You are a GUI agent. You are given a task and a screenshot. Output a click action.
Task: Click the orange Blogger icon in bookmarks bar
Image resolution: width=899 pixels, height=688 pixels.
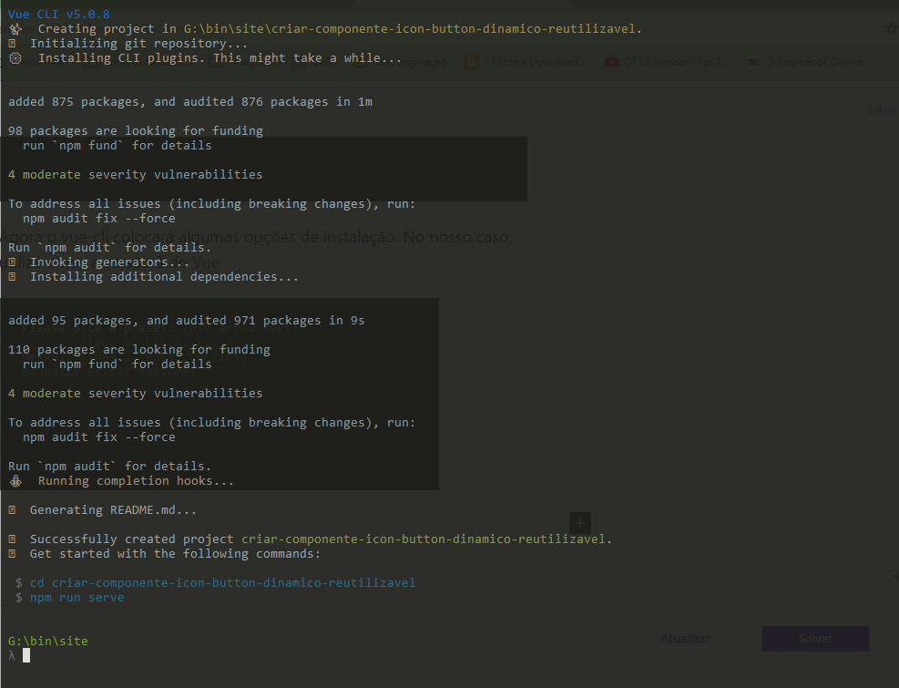471,62
